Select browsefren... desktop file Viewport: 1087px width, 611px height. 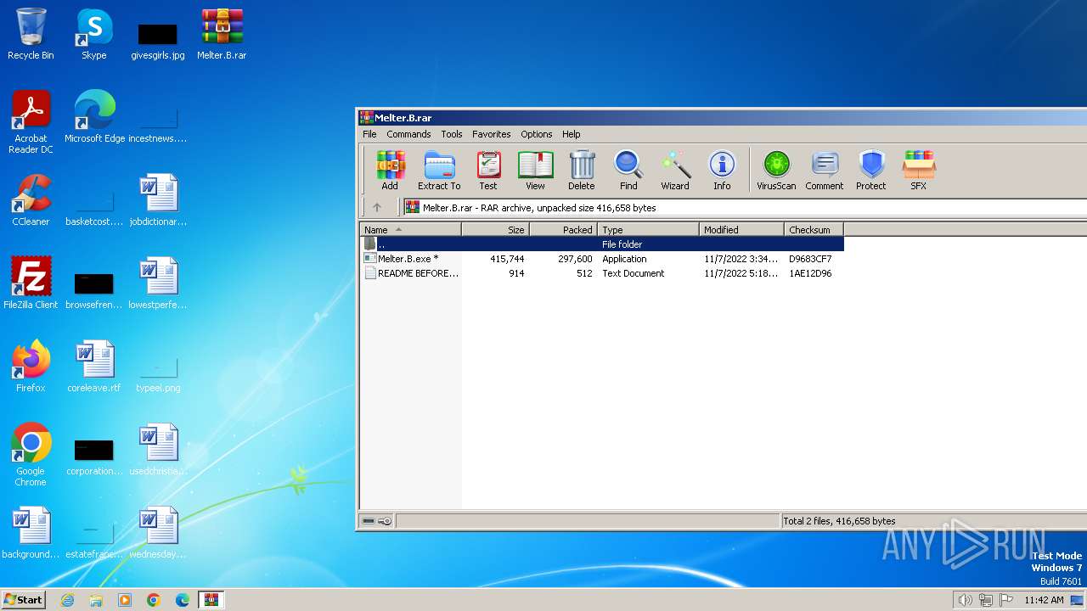pyautogui.click(x=94, y=289)
